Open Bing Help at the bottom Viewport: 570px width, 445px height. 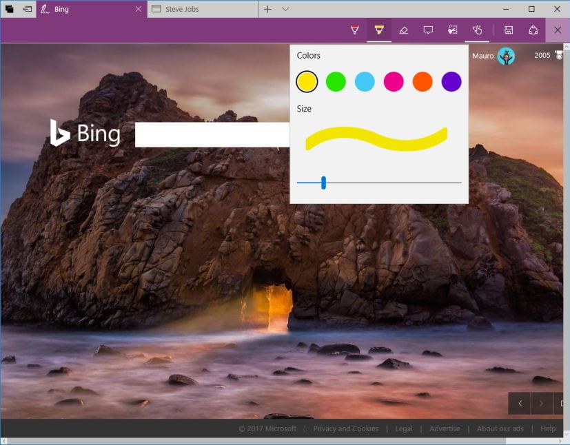point(548,428)
